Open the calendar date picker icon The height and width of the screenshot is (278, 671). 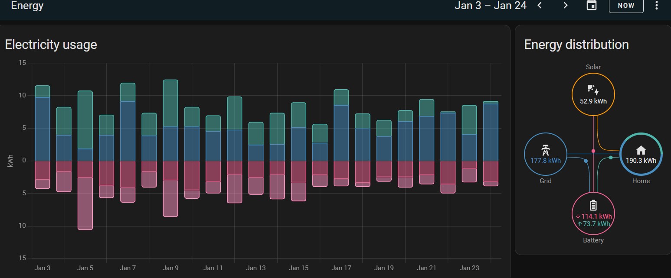591,6
